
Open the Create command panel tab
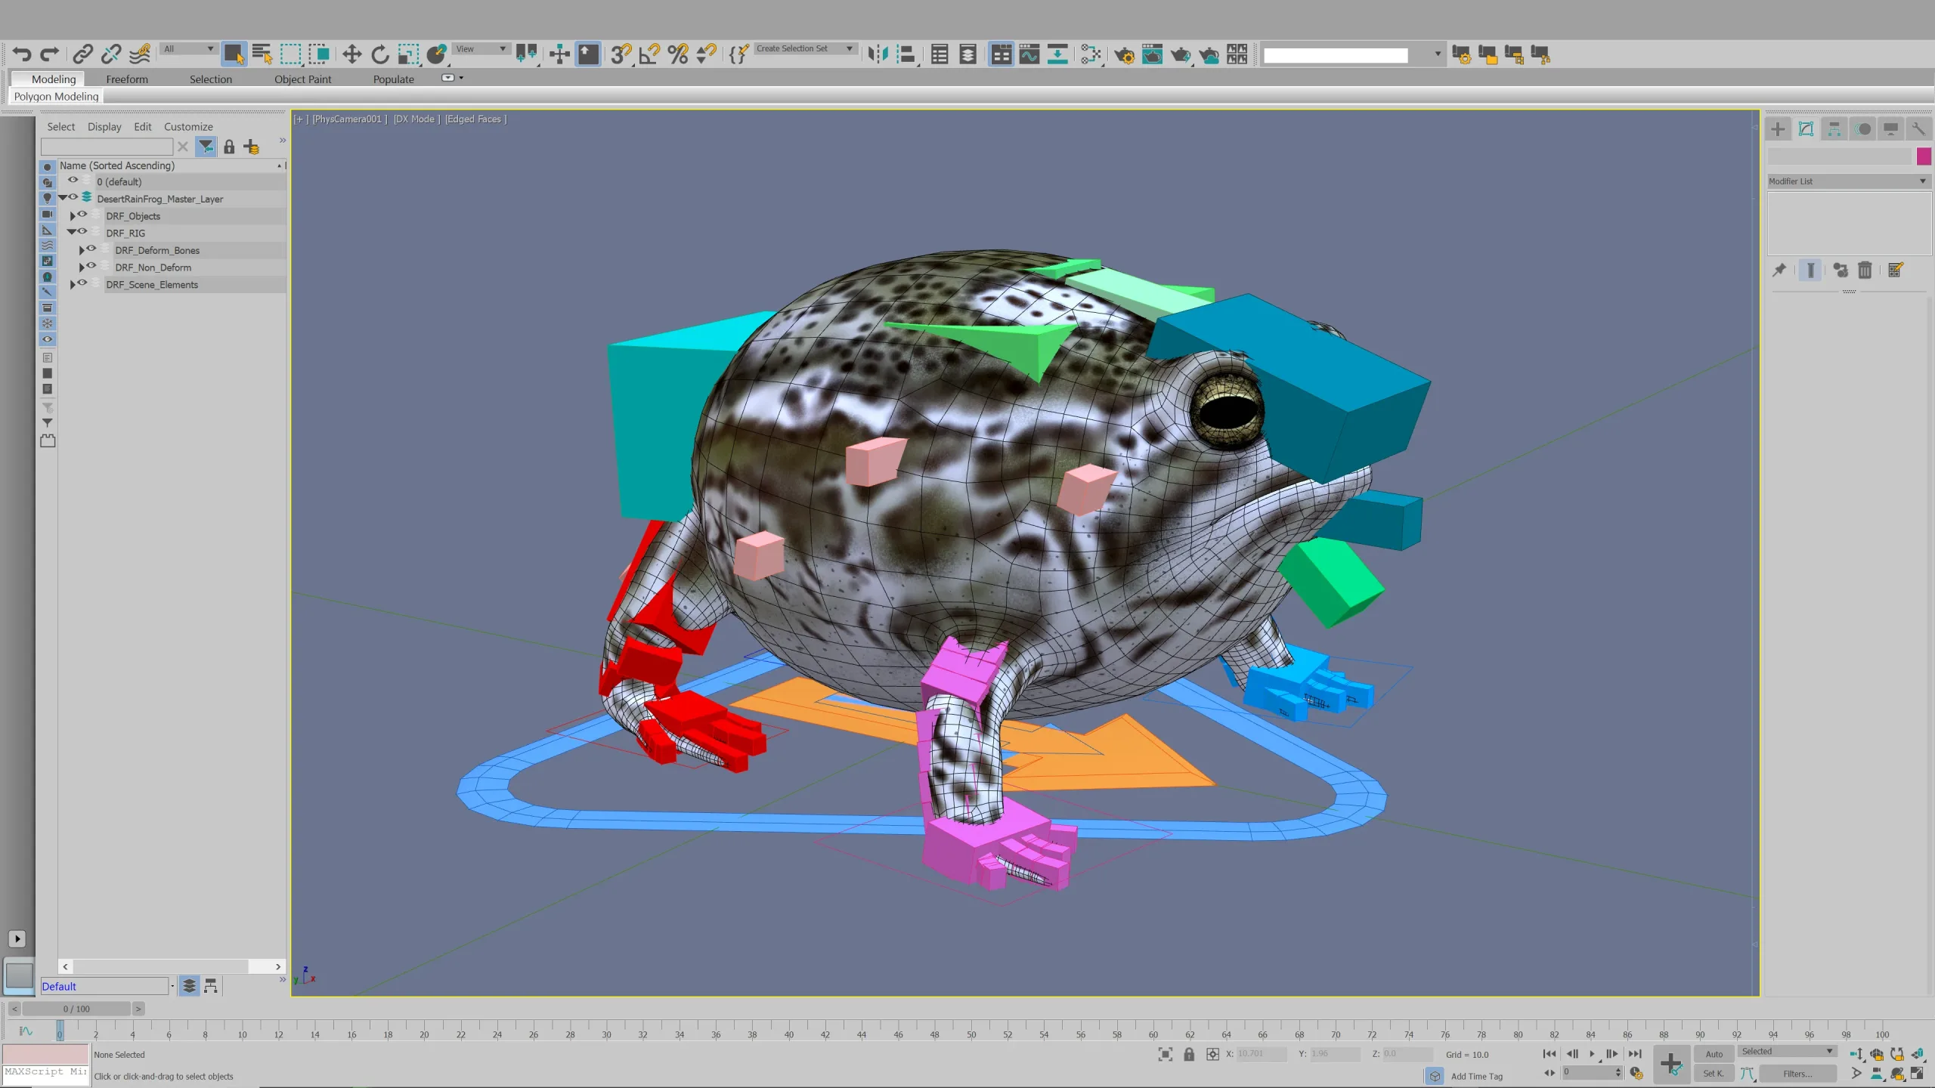click(x=1778, y=129)
